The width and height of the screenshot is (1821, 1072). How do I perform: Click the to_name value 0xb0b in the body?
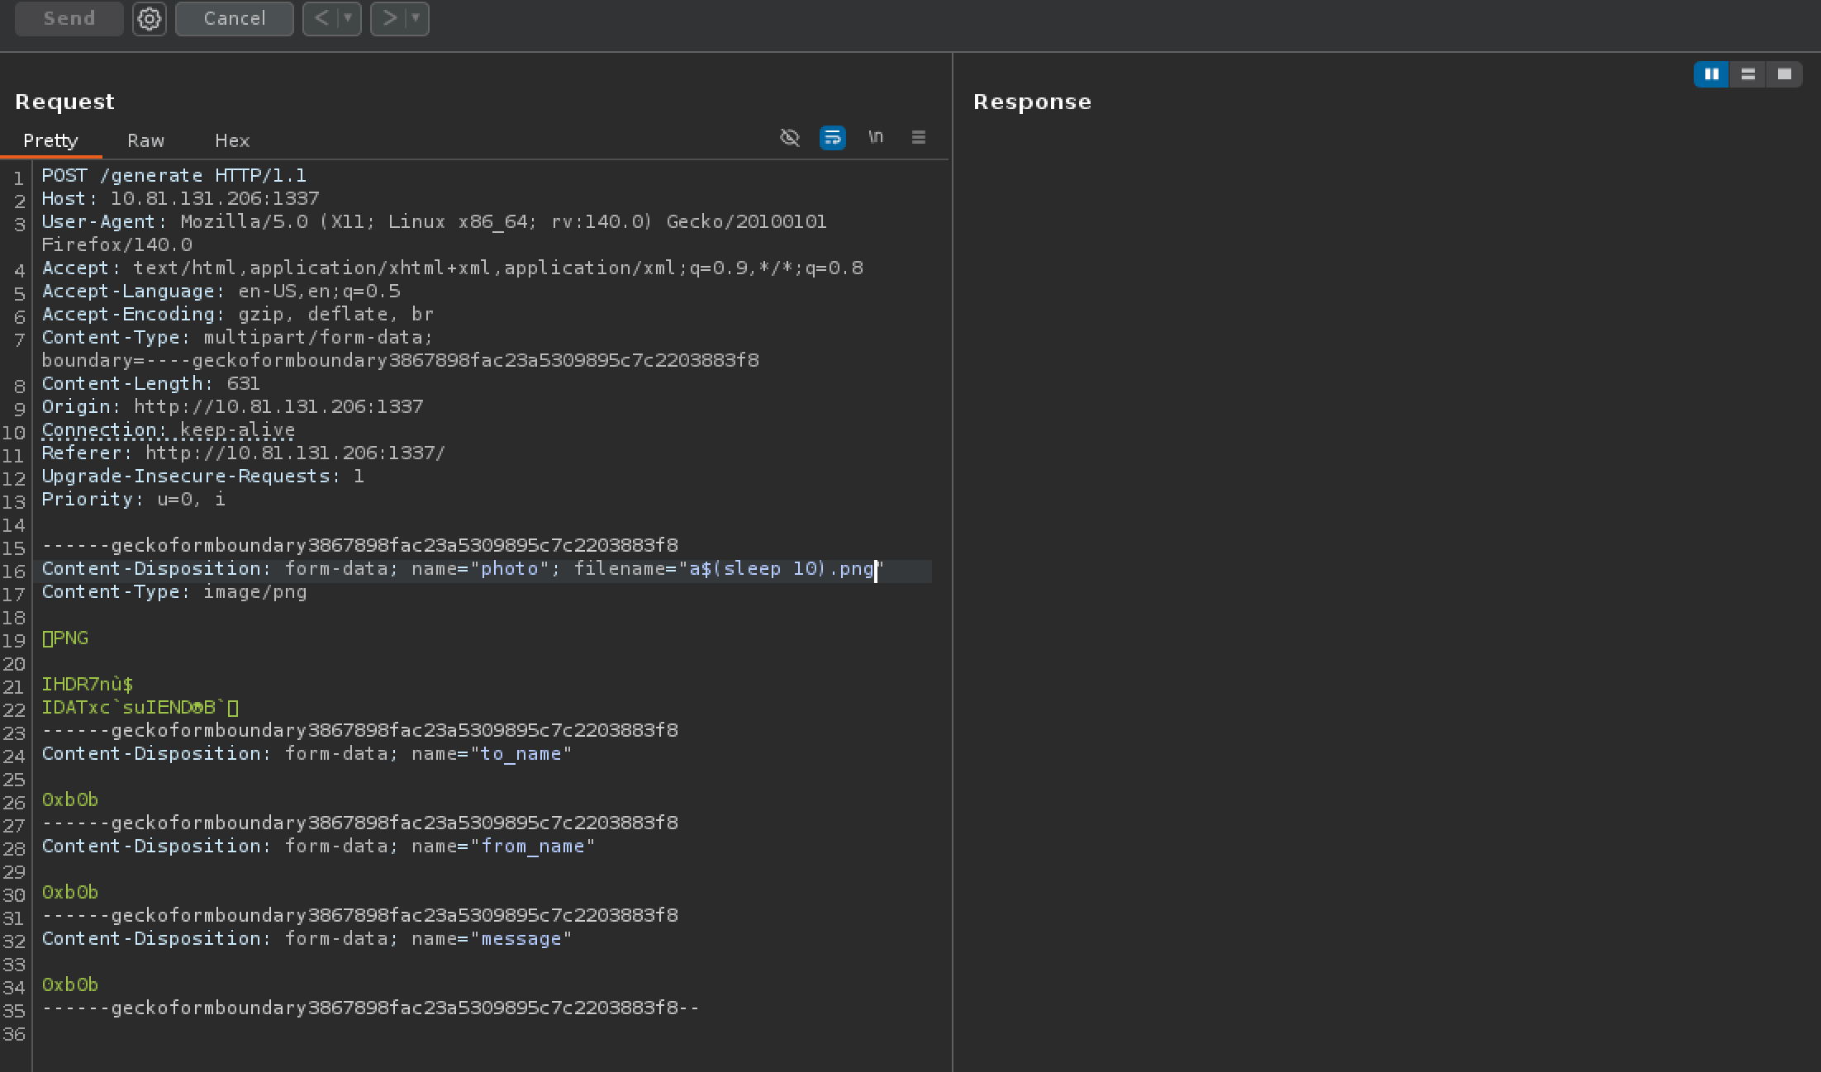70,800
